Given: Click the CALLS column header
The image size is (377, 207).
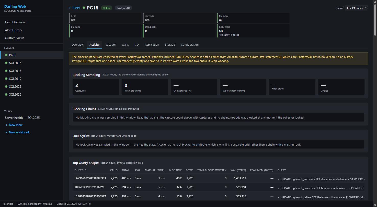Looking at the screenshot, I should click(x=114, y=170).
